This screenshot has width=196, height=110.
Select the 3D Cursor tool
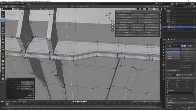pos(3,16)
